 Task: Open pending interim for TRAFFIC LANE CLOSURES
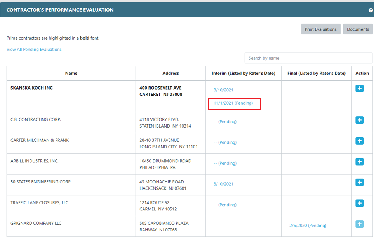coord(225,205)
